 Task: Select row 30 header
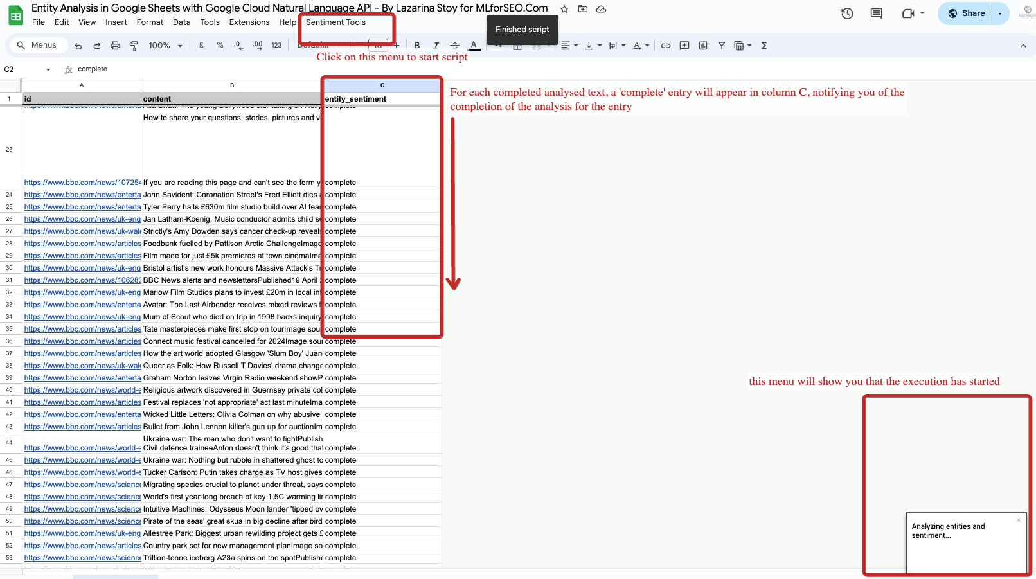[10, 268]
